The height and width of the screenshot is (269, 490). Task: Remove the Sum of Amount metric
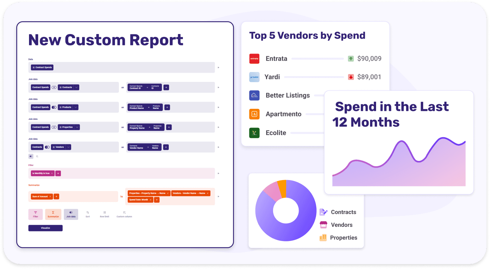[50, 196]
